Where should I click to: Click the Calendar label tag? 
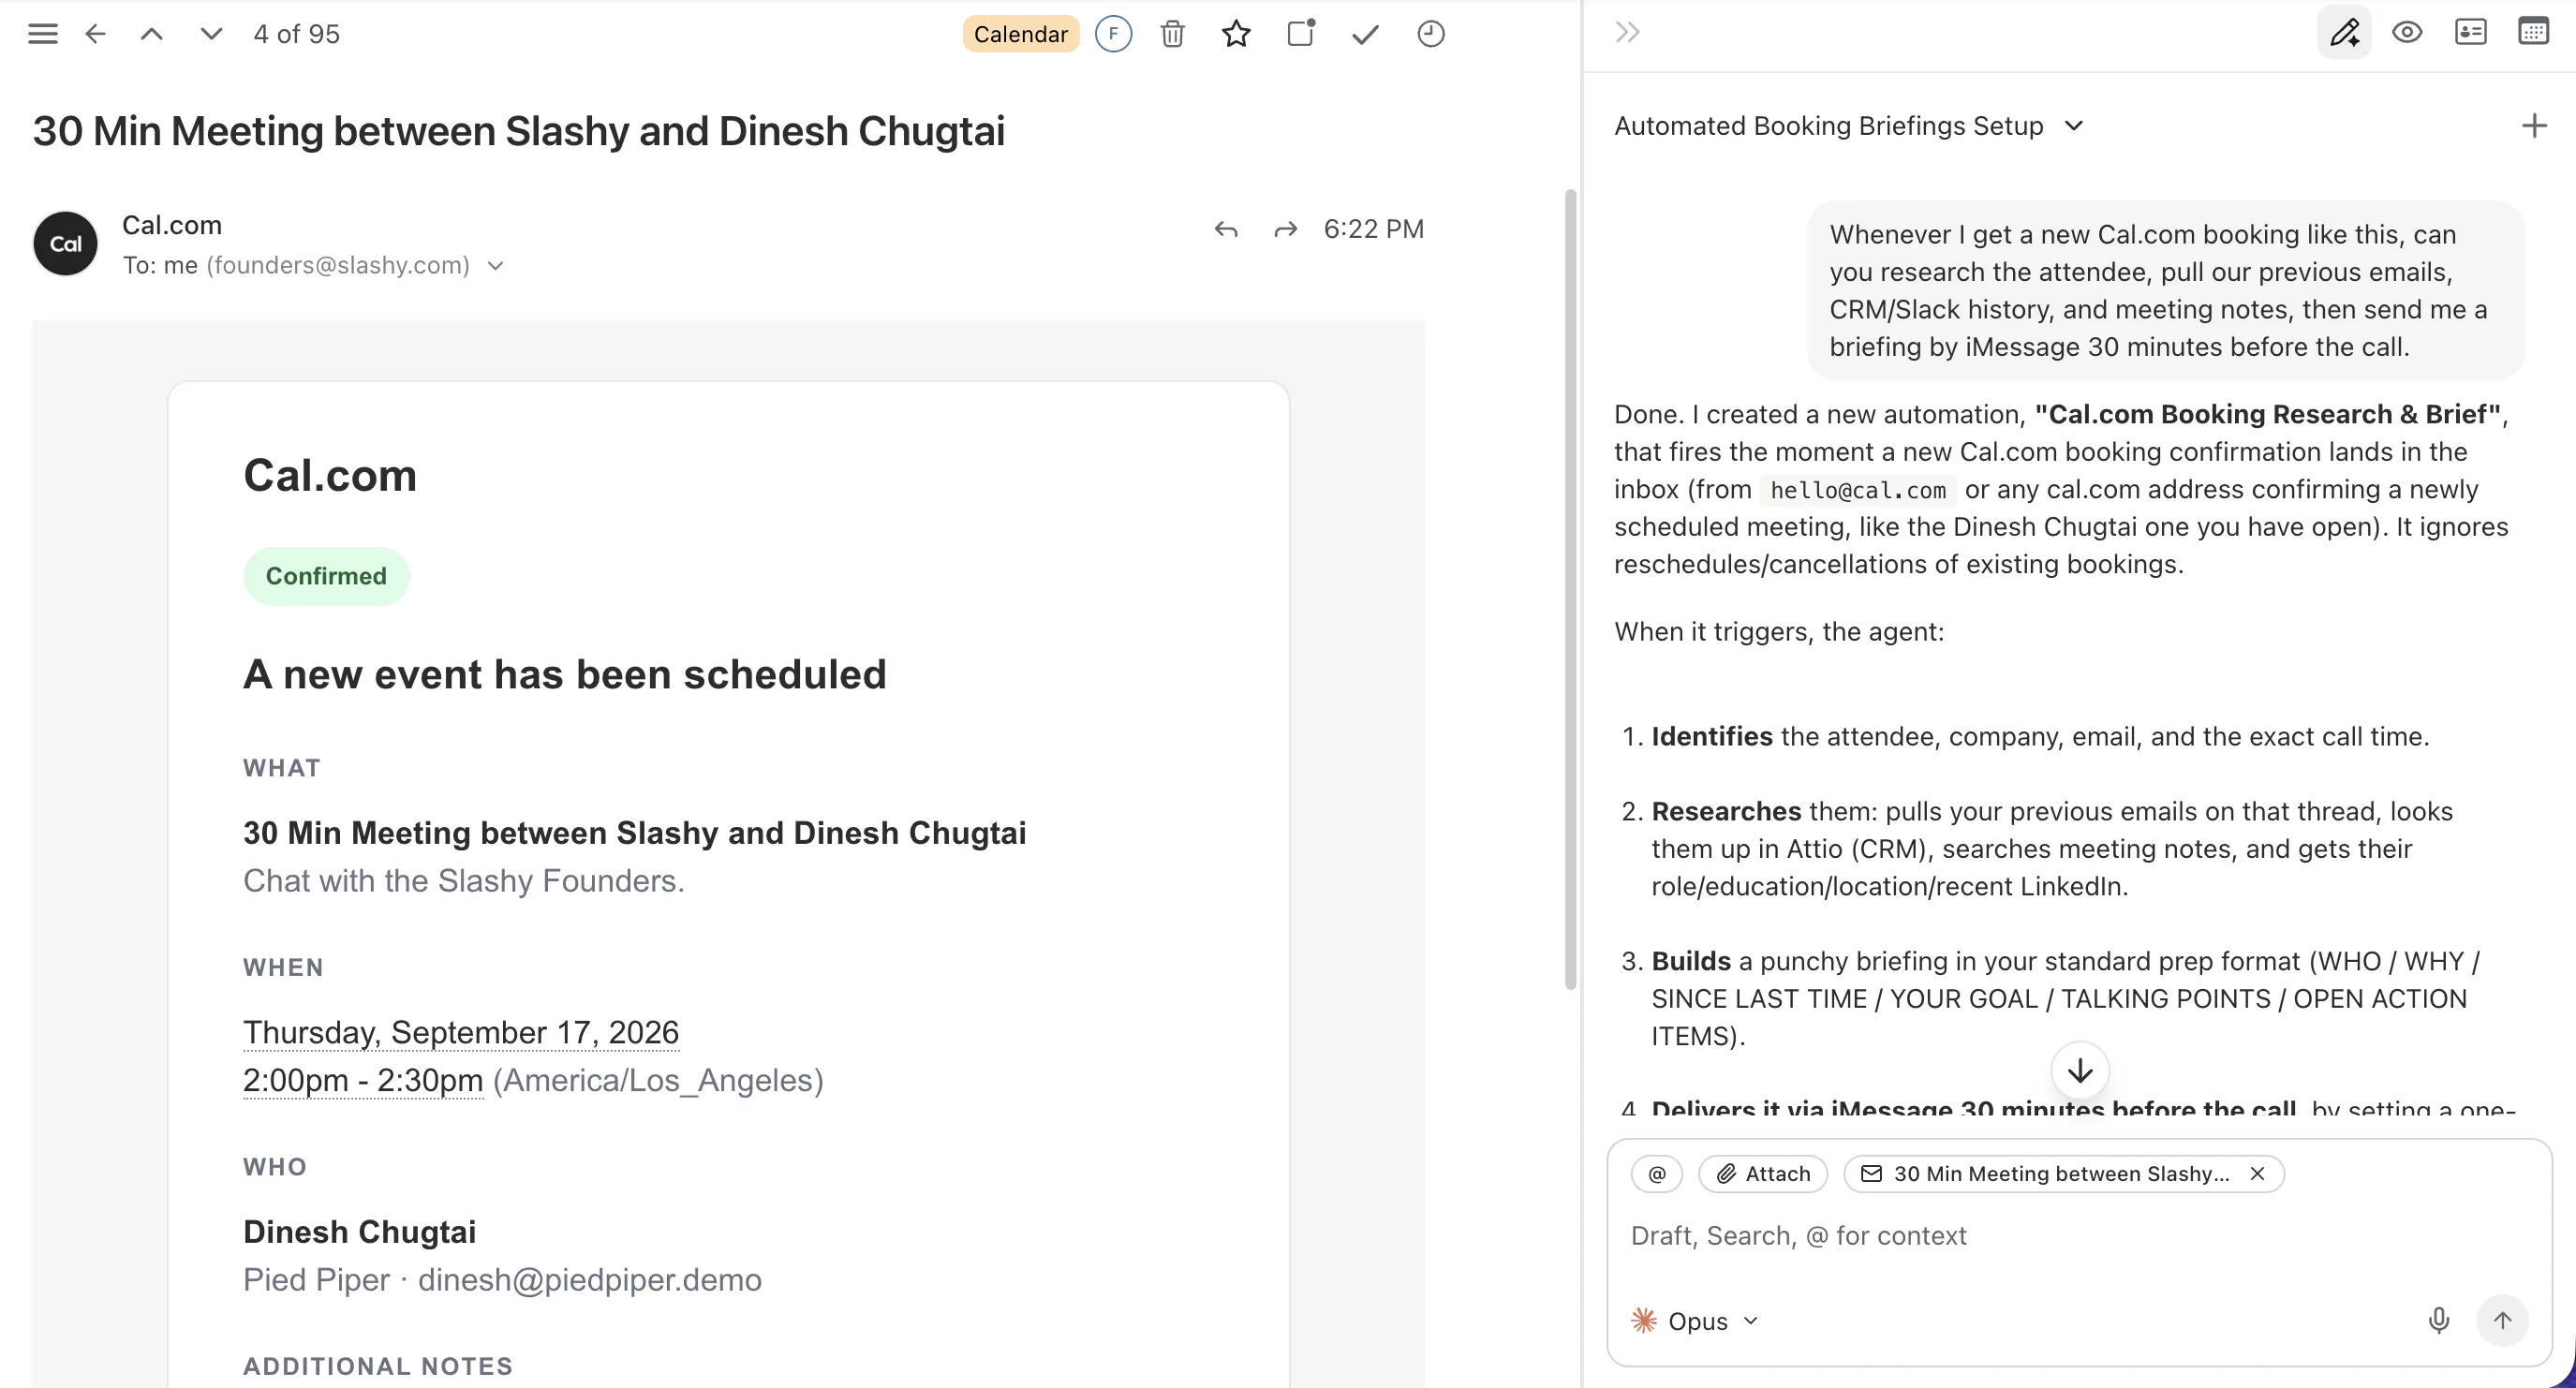pos(1020,34)
